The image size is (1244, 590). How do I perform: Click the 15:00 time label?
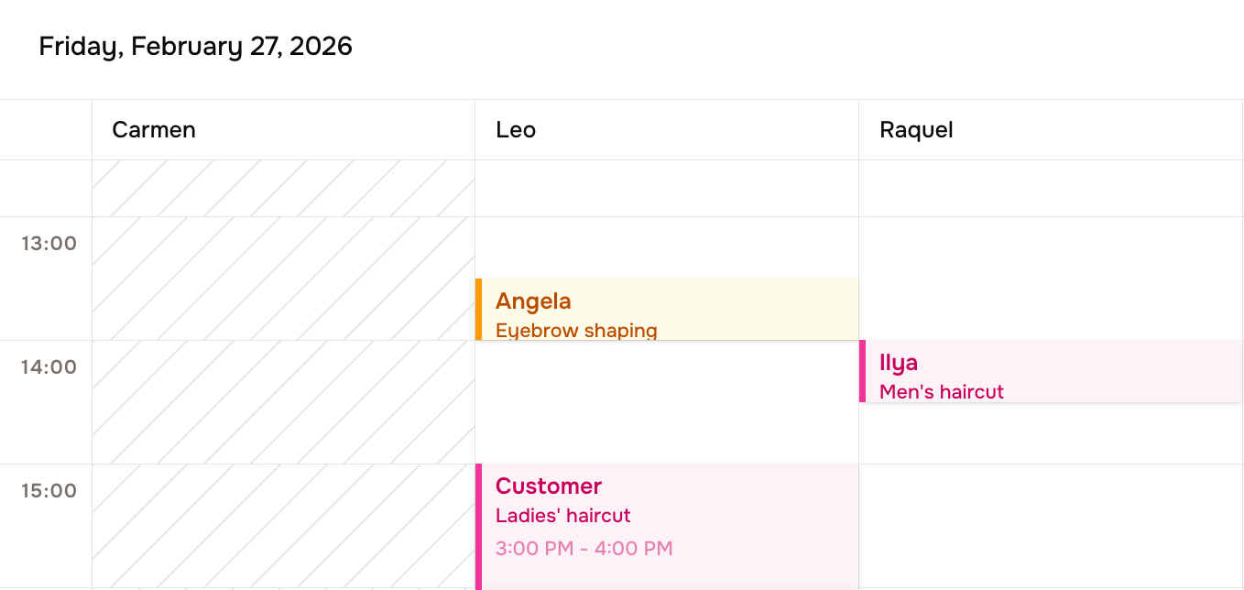[x=49, y=490]
